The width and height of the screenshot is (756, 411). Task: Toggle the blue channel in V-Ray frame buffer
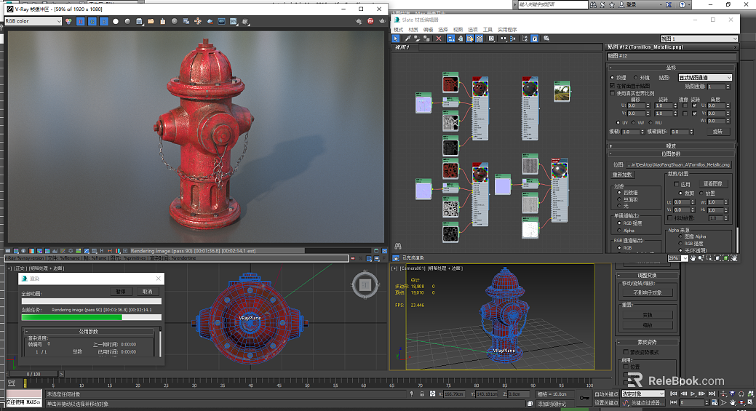pyautogui.click(x=103, y=21)
